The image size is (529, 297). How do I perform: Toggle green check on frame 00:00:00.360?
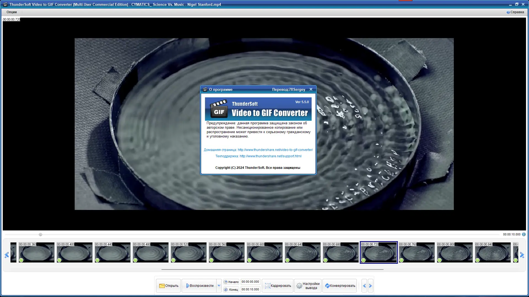click(21, 260)
